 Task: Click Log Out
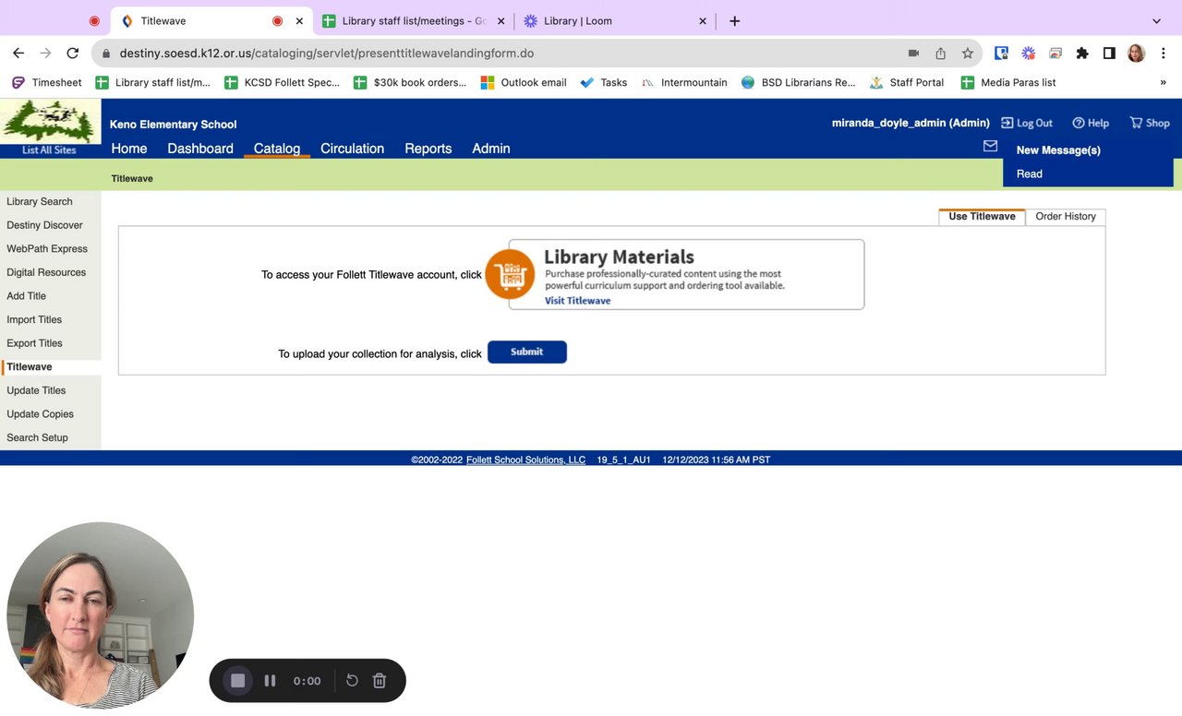pyautogui.click(x=1027, y=123)
